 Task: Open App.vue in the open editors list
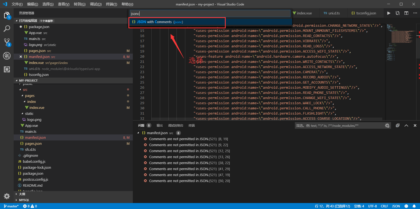pos(73,33)
